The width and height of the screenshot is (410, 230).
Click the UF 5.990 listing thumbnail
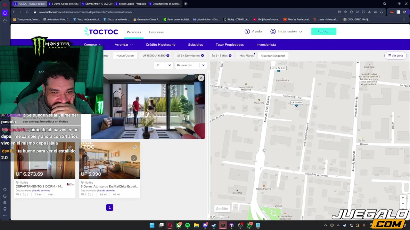[x=110, y=161]
